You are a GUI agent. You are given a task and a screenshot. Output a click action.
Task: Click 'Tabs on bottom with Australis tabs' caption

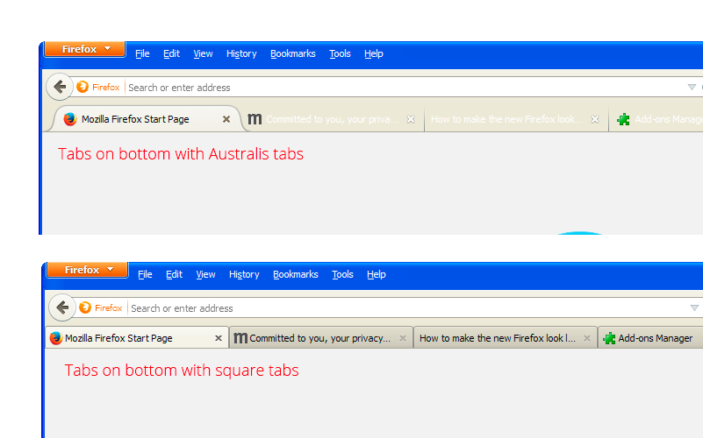[x=181, y=154]
